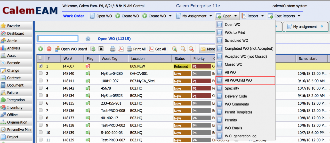Click the Open WO toolbar button

click(101, 16)
